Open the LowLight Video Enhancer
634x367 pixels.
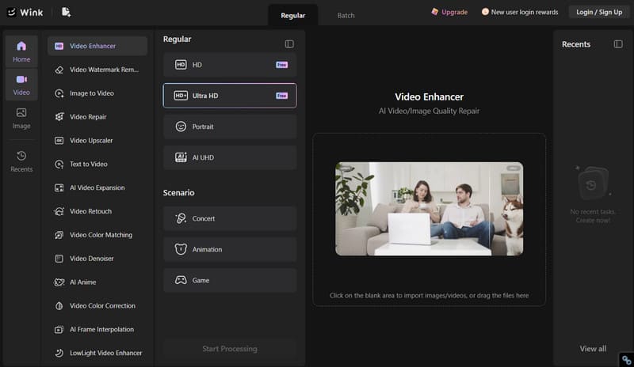[x=97, y=353]
